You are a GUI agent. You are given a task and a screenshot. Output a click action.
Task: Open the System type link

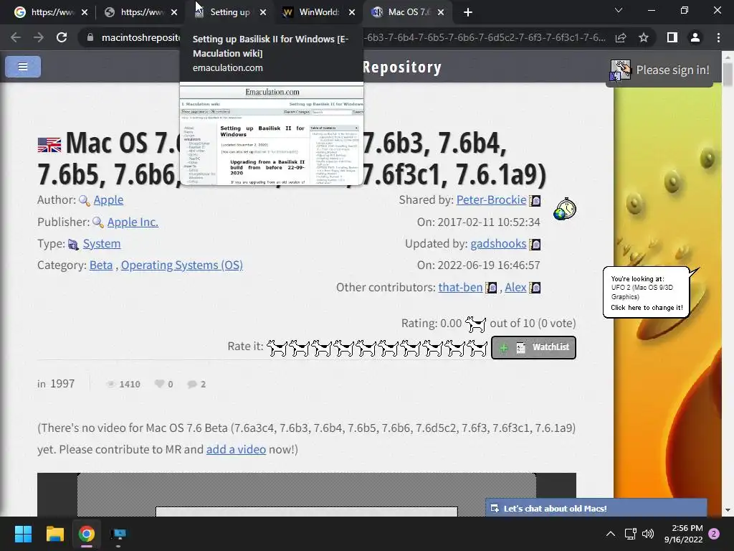coord(102,244)
